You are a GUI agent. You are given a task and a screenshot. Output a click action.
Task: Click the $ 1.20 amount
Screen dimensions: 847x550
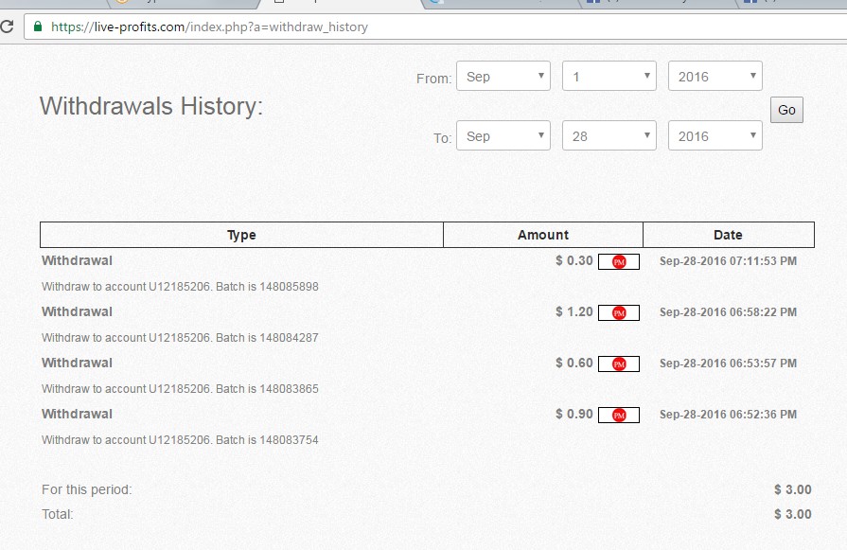[574, 311]
